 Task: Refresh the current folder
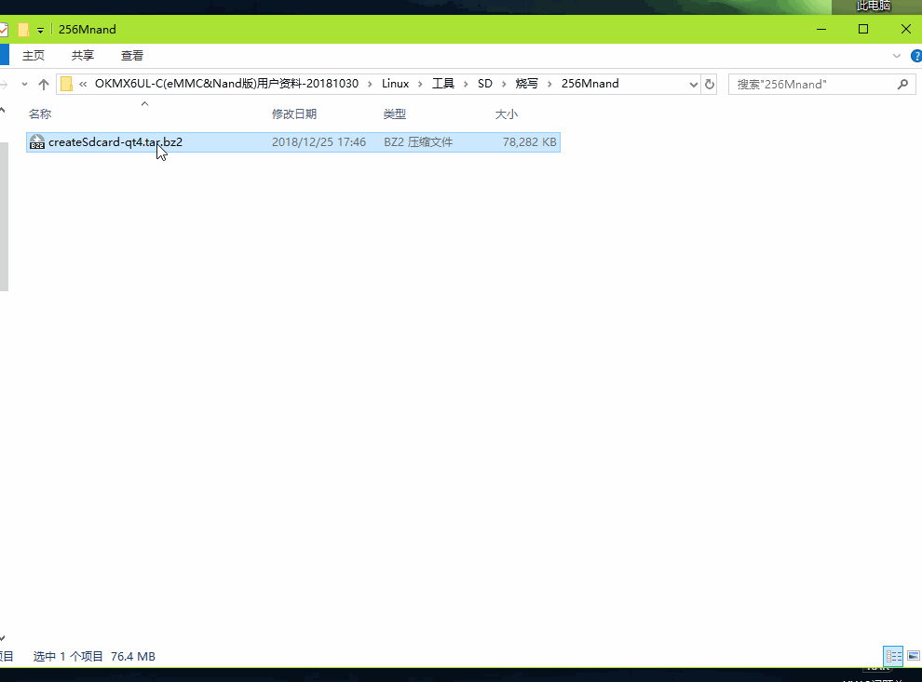(709, 84)
